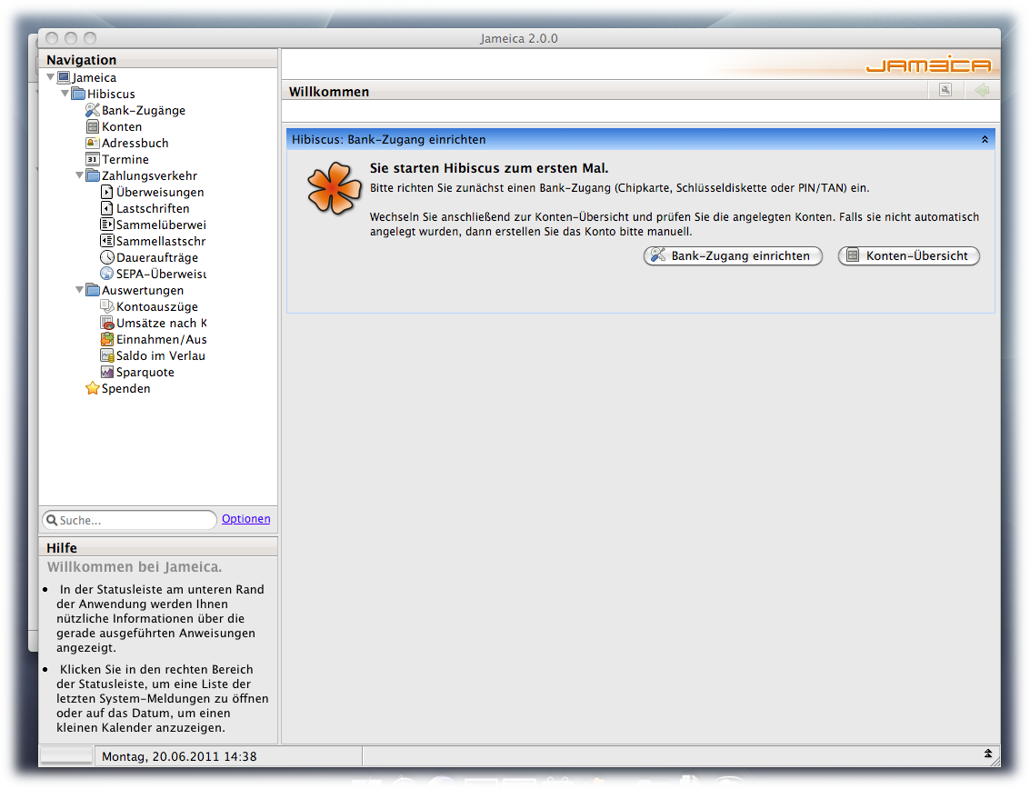Select Bank-Zugänge in navigation
This screenshot has height=789, width=1030.
144,110
